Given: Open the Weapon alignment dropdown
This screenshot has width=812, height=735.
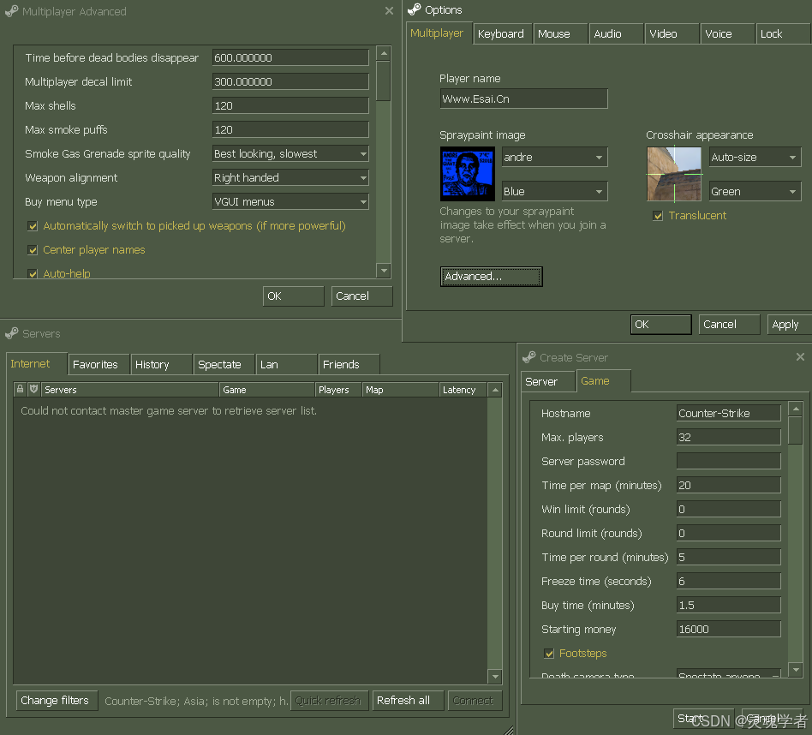Looking at the screenshot, I should (x=290, y=177).
